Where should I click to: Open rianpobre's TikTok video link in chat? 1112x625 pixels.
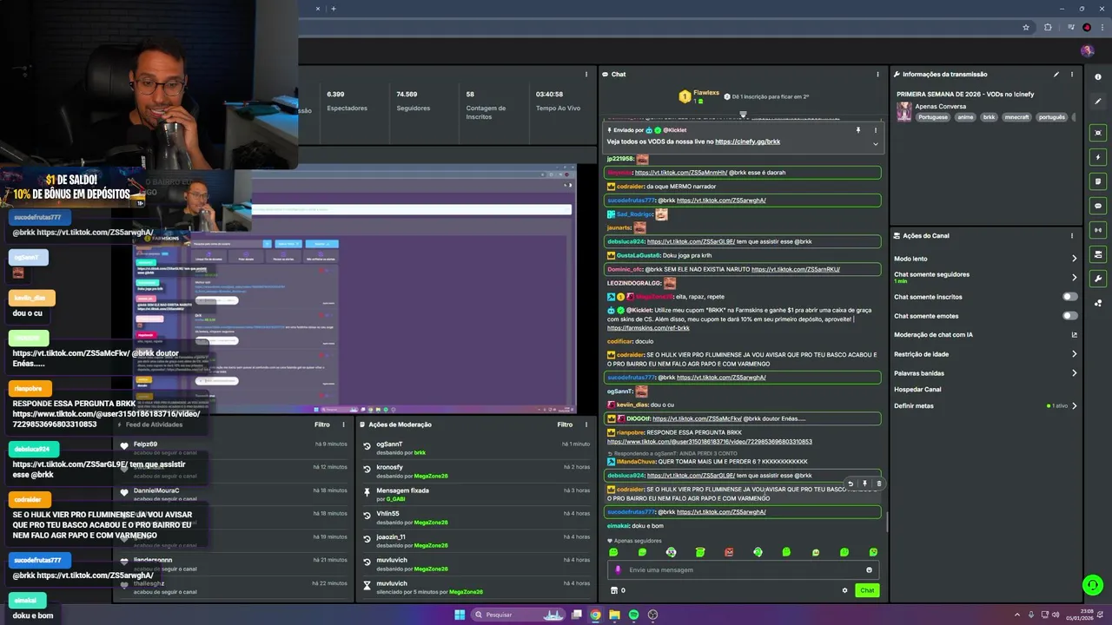[710, 442]
